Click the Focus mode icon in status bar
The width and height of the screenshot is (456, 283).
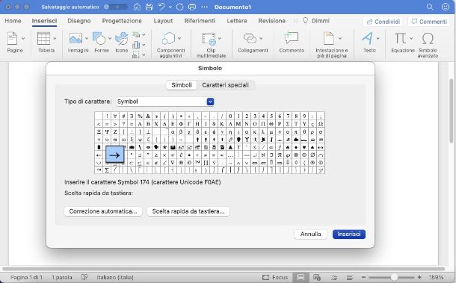(x=265, y=277)
